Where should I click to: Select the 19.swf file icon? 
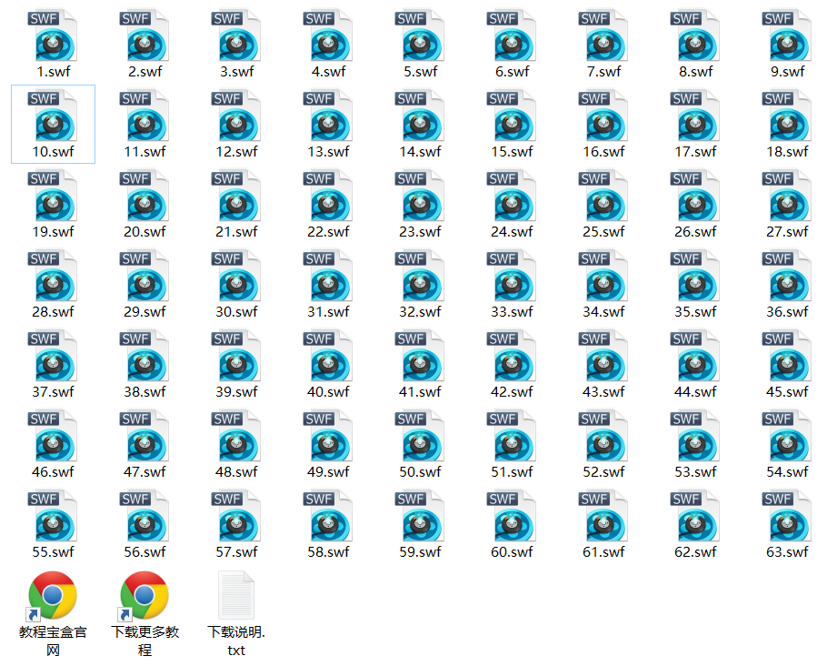pos(53,195)
